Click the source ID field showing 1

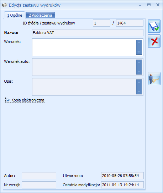[x=101, y=23]
